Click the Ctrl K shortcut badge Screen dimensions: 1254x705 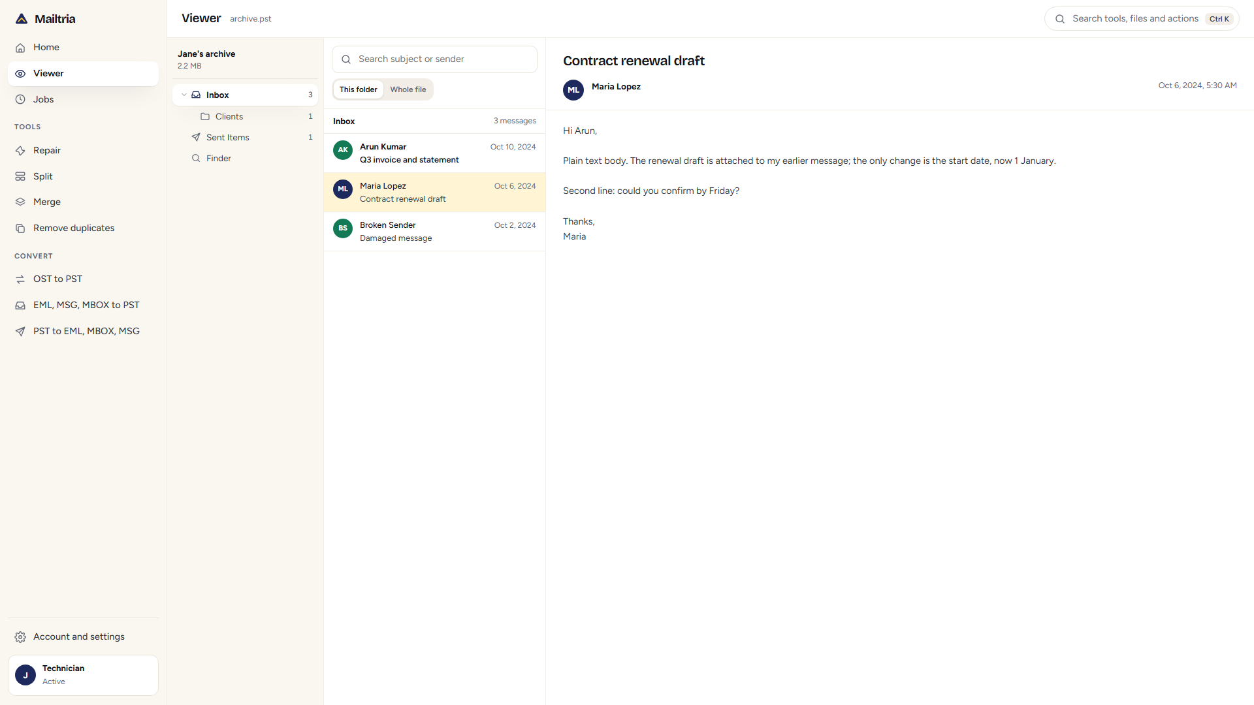[x=1219, y=19]
